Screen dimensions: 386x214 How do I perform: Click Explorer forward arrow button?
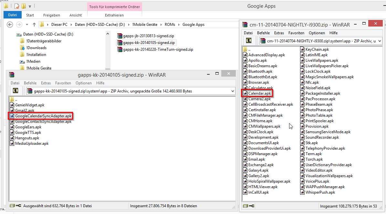point(19,25)
